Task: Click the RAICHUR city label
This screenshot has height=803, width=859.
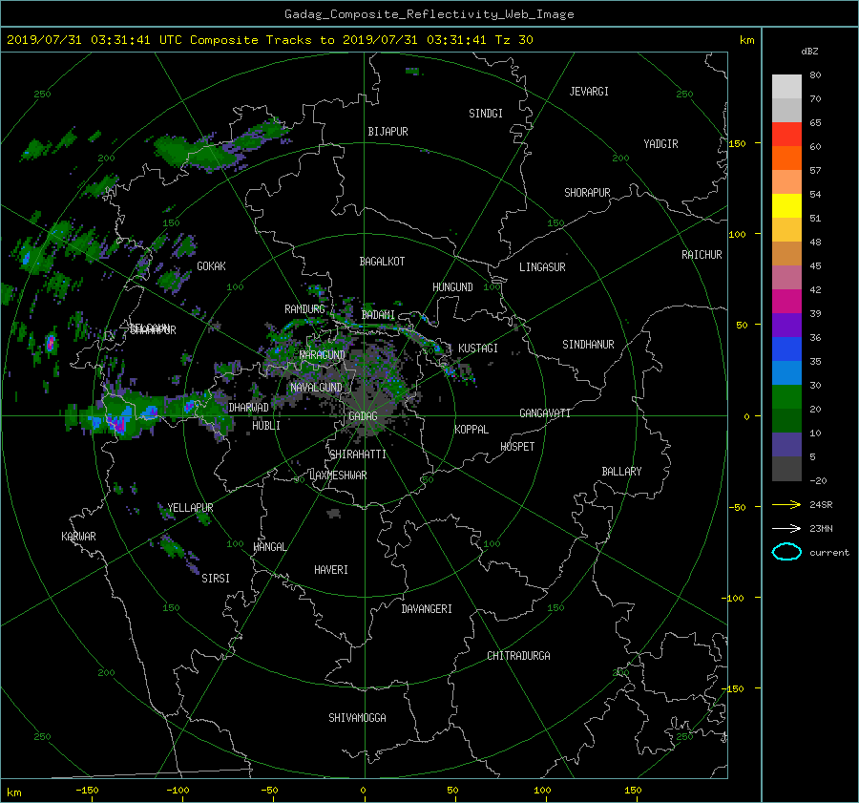Action: (x=702, y=255)
